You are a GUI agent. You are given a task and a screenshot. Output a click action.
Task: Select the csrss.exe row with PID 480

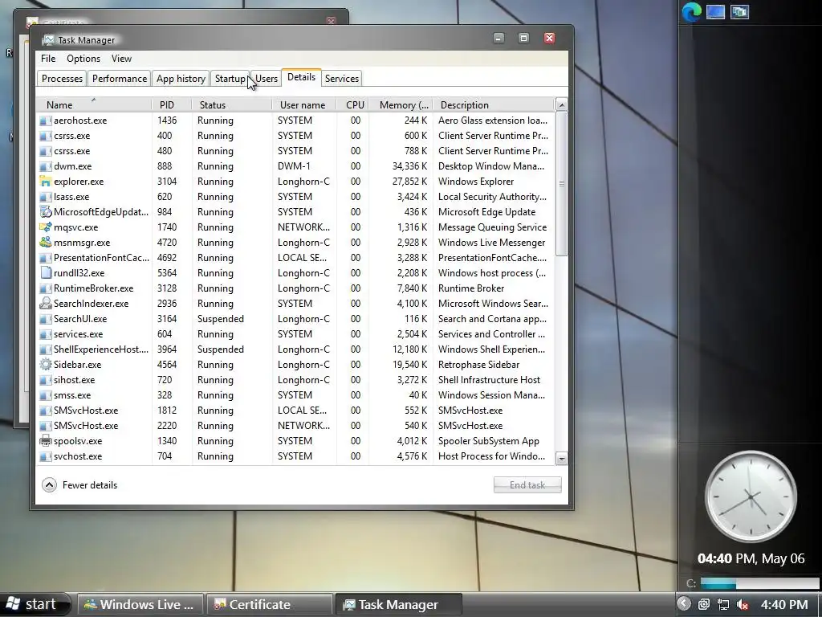point(295,151)
